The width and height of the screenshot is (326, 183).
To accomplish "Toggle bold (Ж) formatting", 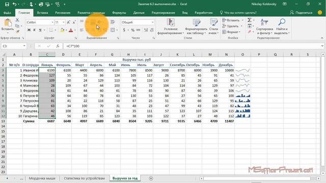I will click(x=29, y=30).
